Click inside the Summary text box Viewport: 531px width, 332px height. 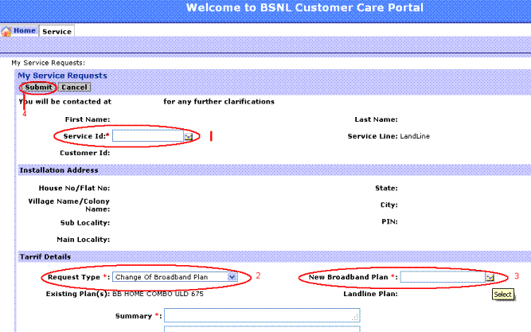point(262,315)
